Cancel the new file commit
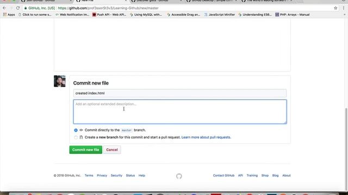 pos(112,149)
